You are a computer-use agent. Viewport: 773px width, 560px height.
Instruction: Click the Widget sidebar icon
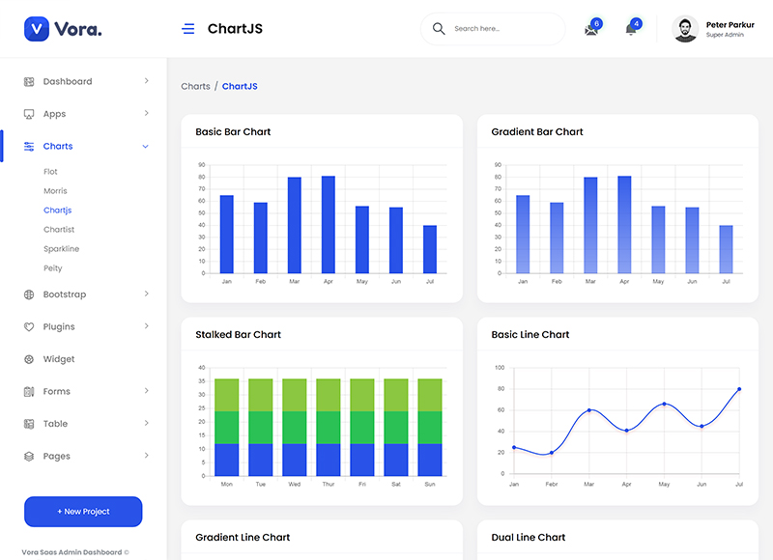(29, 359)
